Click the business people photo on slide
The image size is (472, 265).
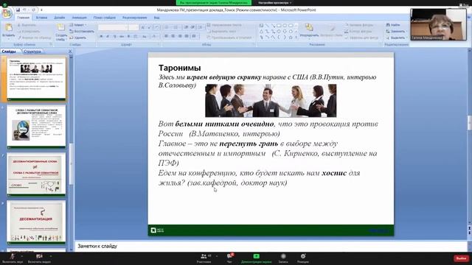click(271, 101)
